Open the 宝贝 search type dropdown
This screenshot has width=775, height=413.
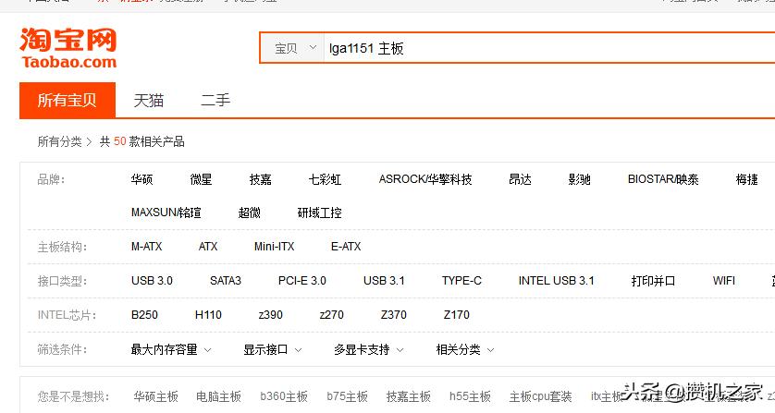click(x=292, y=48)
